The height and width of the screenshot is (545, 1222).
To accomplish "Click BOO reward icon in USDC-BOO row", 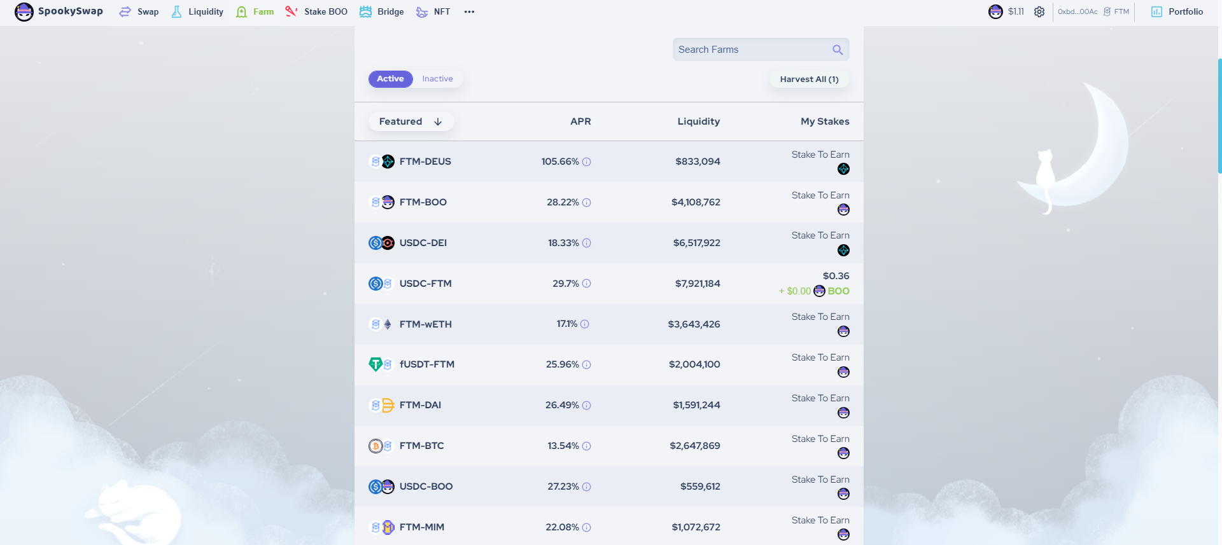I will click(x=843, y=494).
